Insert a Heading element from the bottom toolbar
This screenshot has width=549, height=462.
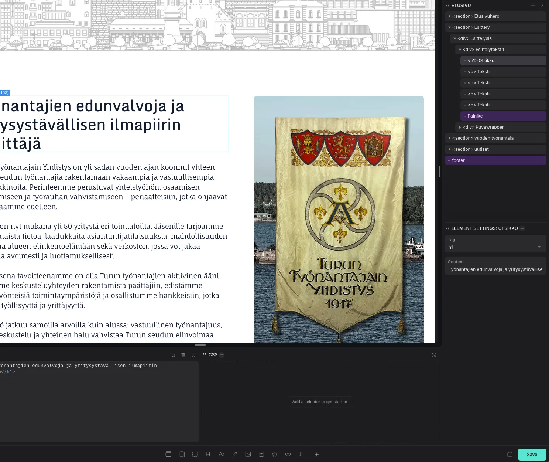pos(208,454)
